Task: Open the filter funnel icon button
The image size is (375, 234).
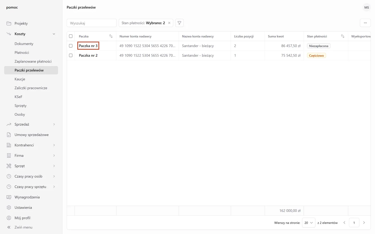Action: click(179, 23)
